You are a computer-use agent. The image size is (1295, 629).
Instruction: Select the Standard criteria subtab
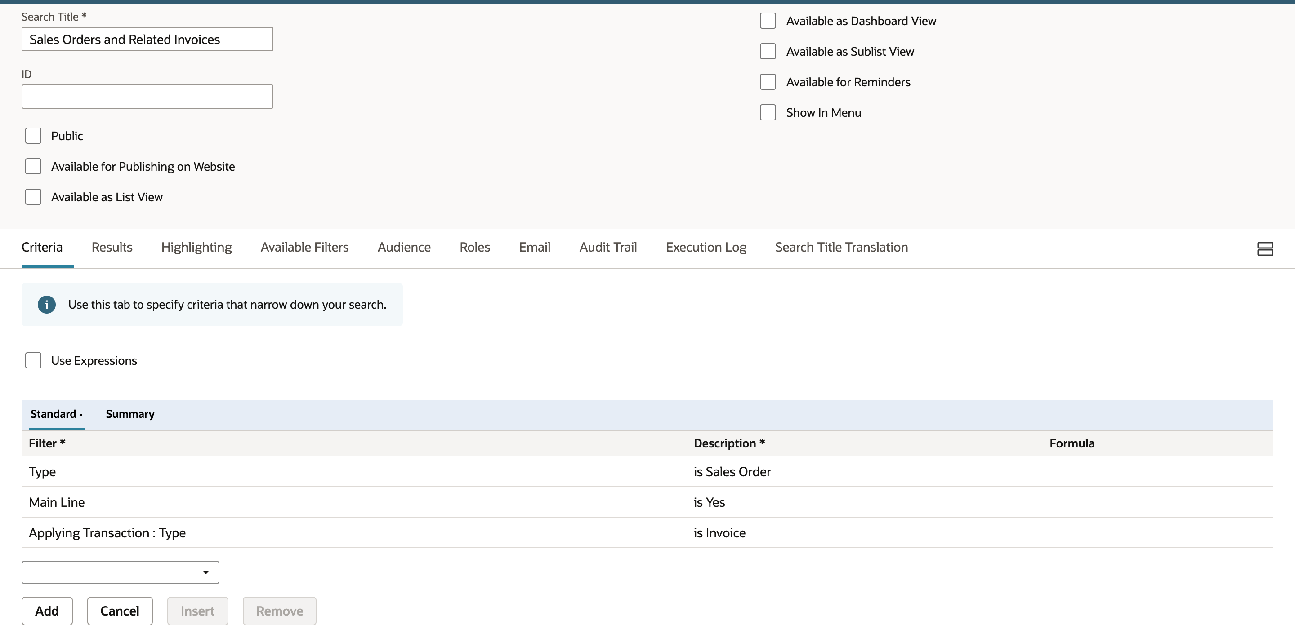[x=56, y=414]
